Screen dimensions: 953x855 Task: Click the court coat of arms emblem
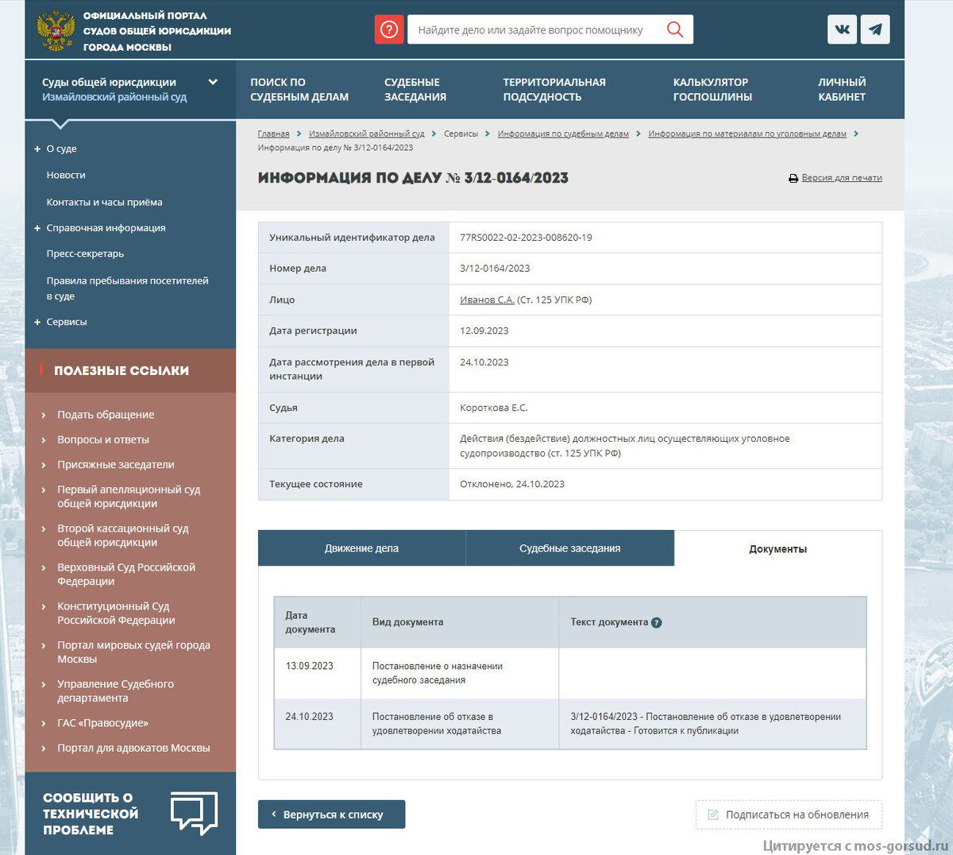pos(54,30)
